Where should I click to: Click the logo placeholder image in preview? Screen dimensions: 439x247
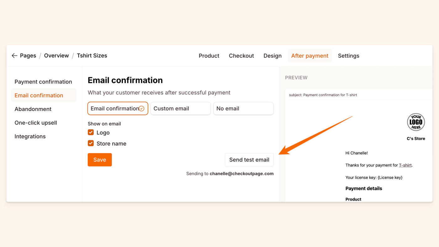(416, 122)
